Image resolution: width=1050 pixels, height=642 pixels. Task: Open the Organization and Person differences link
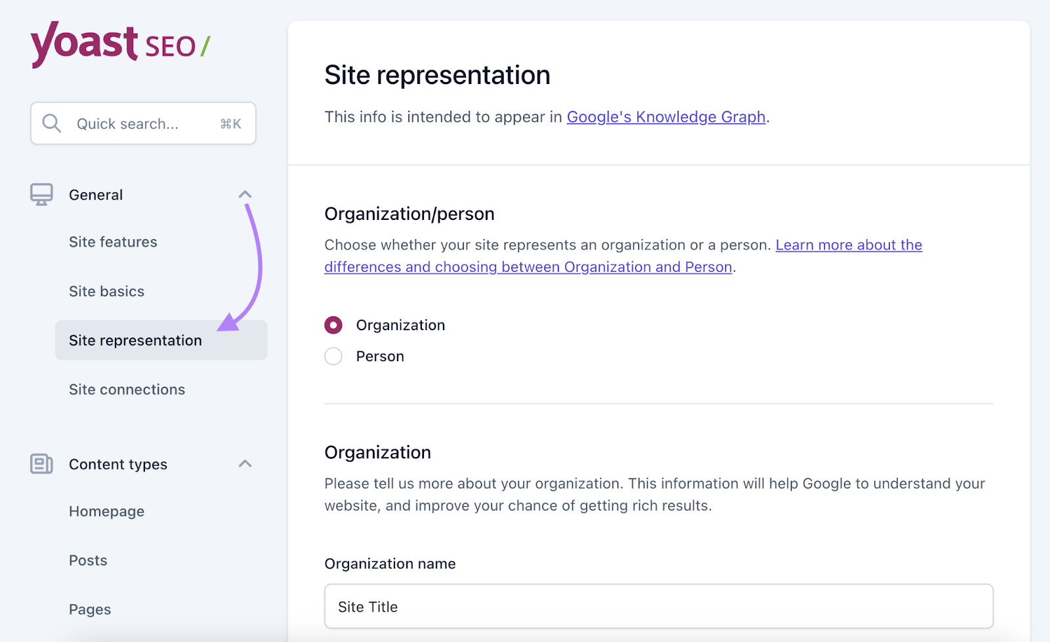528,267
